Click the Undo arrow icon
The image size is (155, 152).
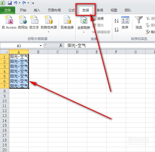[16, 3]
